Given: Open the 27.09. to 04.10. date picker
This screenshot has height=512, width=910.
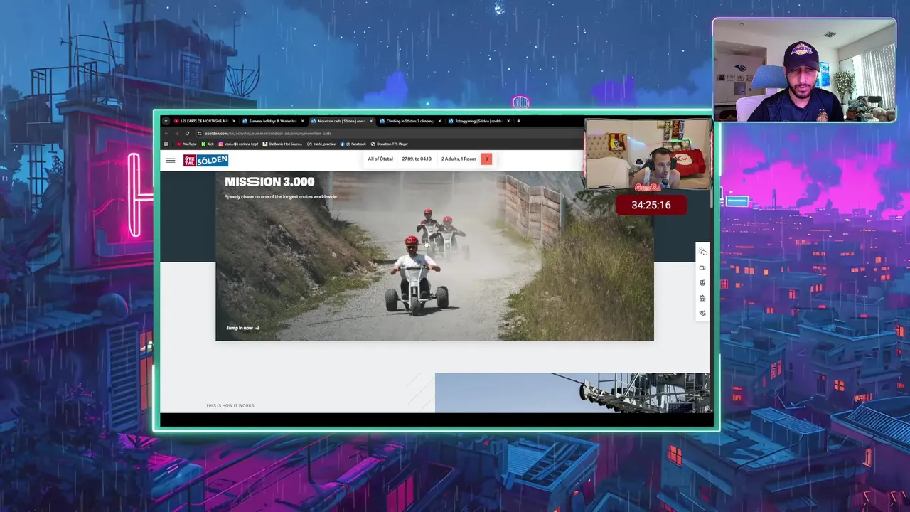Looking at the screenshot, I should pyautogui.click(x=417, y=159).
